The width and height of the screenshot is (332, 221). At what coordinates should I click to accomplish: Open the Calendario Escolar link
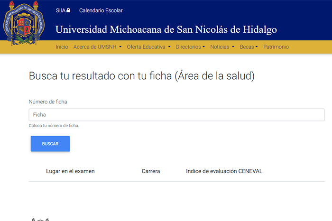point(101,10)
